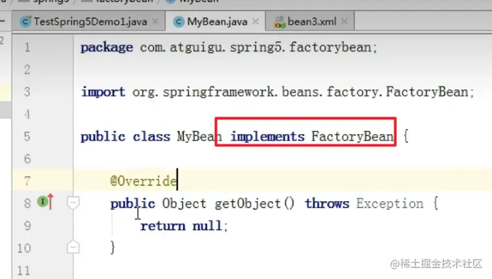Click the closing brace on line 10
Image resolution: width=492 pixels, height=279 pixels.
(113, 248)
